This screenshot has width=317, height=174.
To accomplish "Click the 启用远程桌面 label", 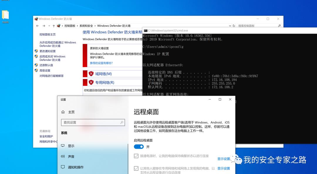I will (143, 140).
